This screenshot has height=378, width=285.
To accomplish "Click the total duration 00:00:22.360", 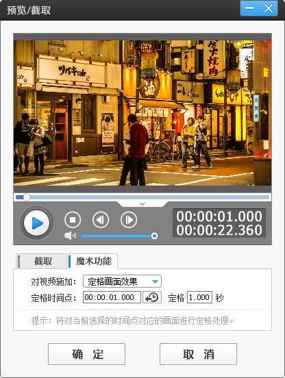I will pyautogui.click(x=219, y=230).
